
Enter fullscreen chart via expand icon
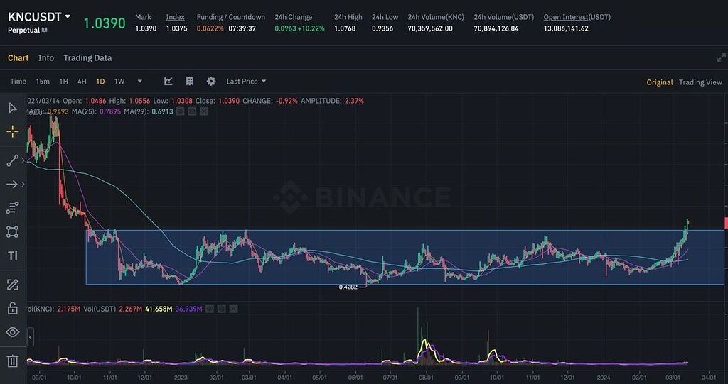tap(721, 58)
